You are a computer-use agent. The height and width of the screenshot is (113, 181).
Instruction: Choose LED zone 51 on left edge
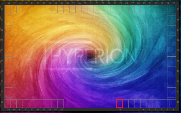click(x=9, y=31)
